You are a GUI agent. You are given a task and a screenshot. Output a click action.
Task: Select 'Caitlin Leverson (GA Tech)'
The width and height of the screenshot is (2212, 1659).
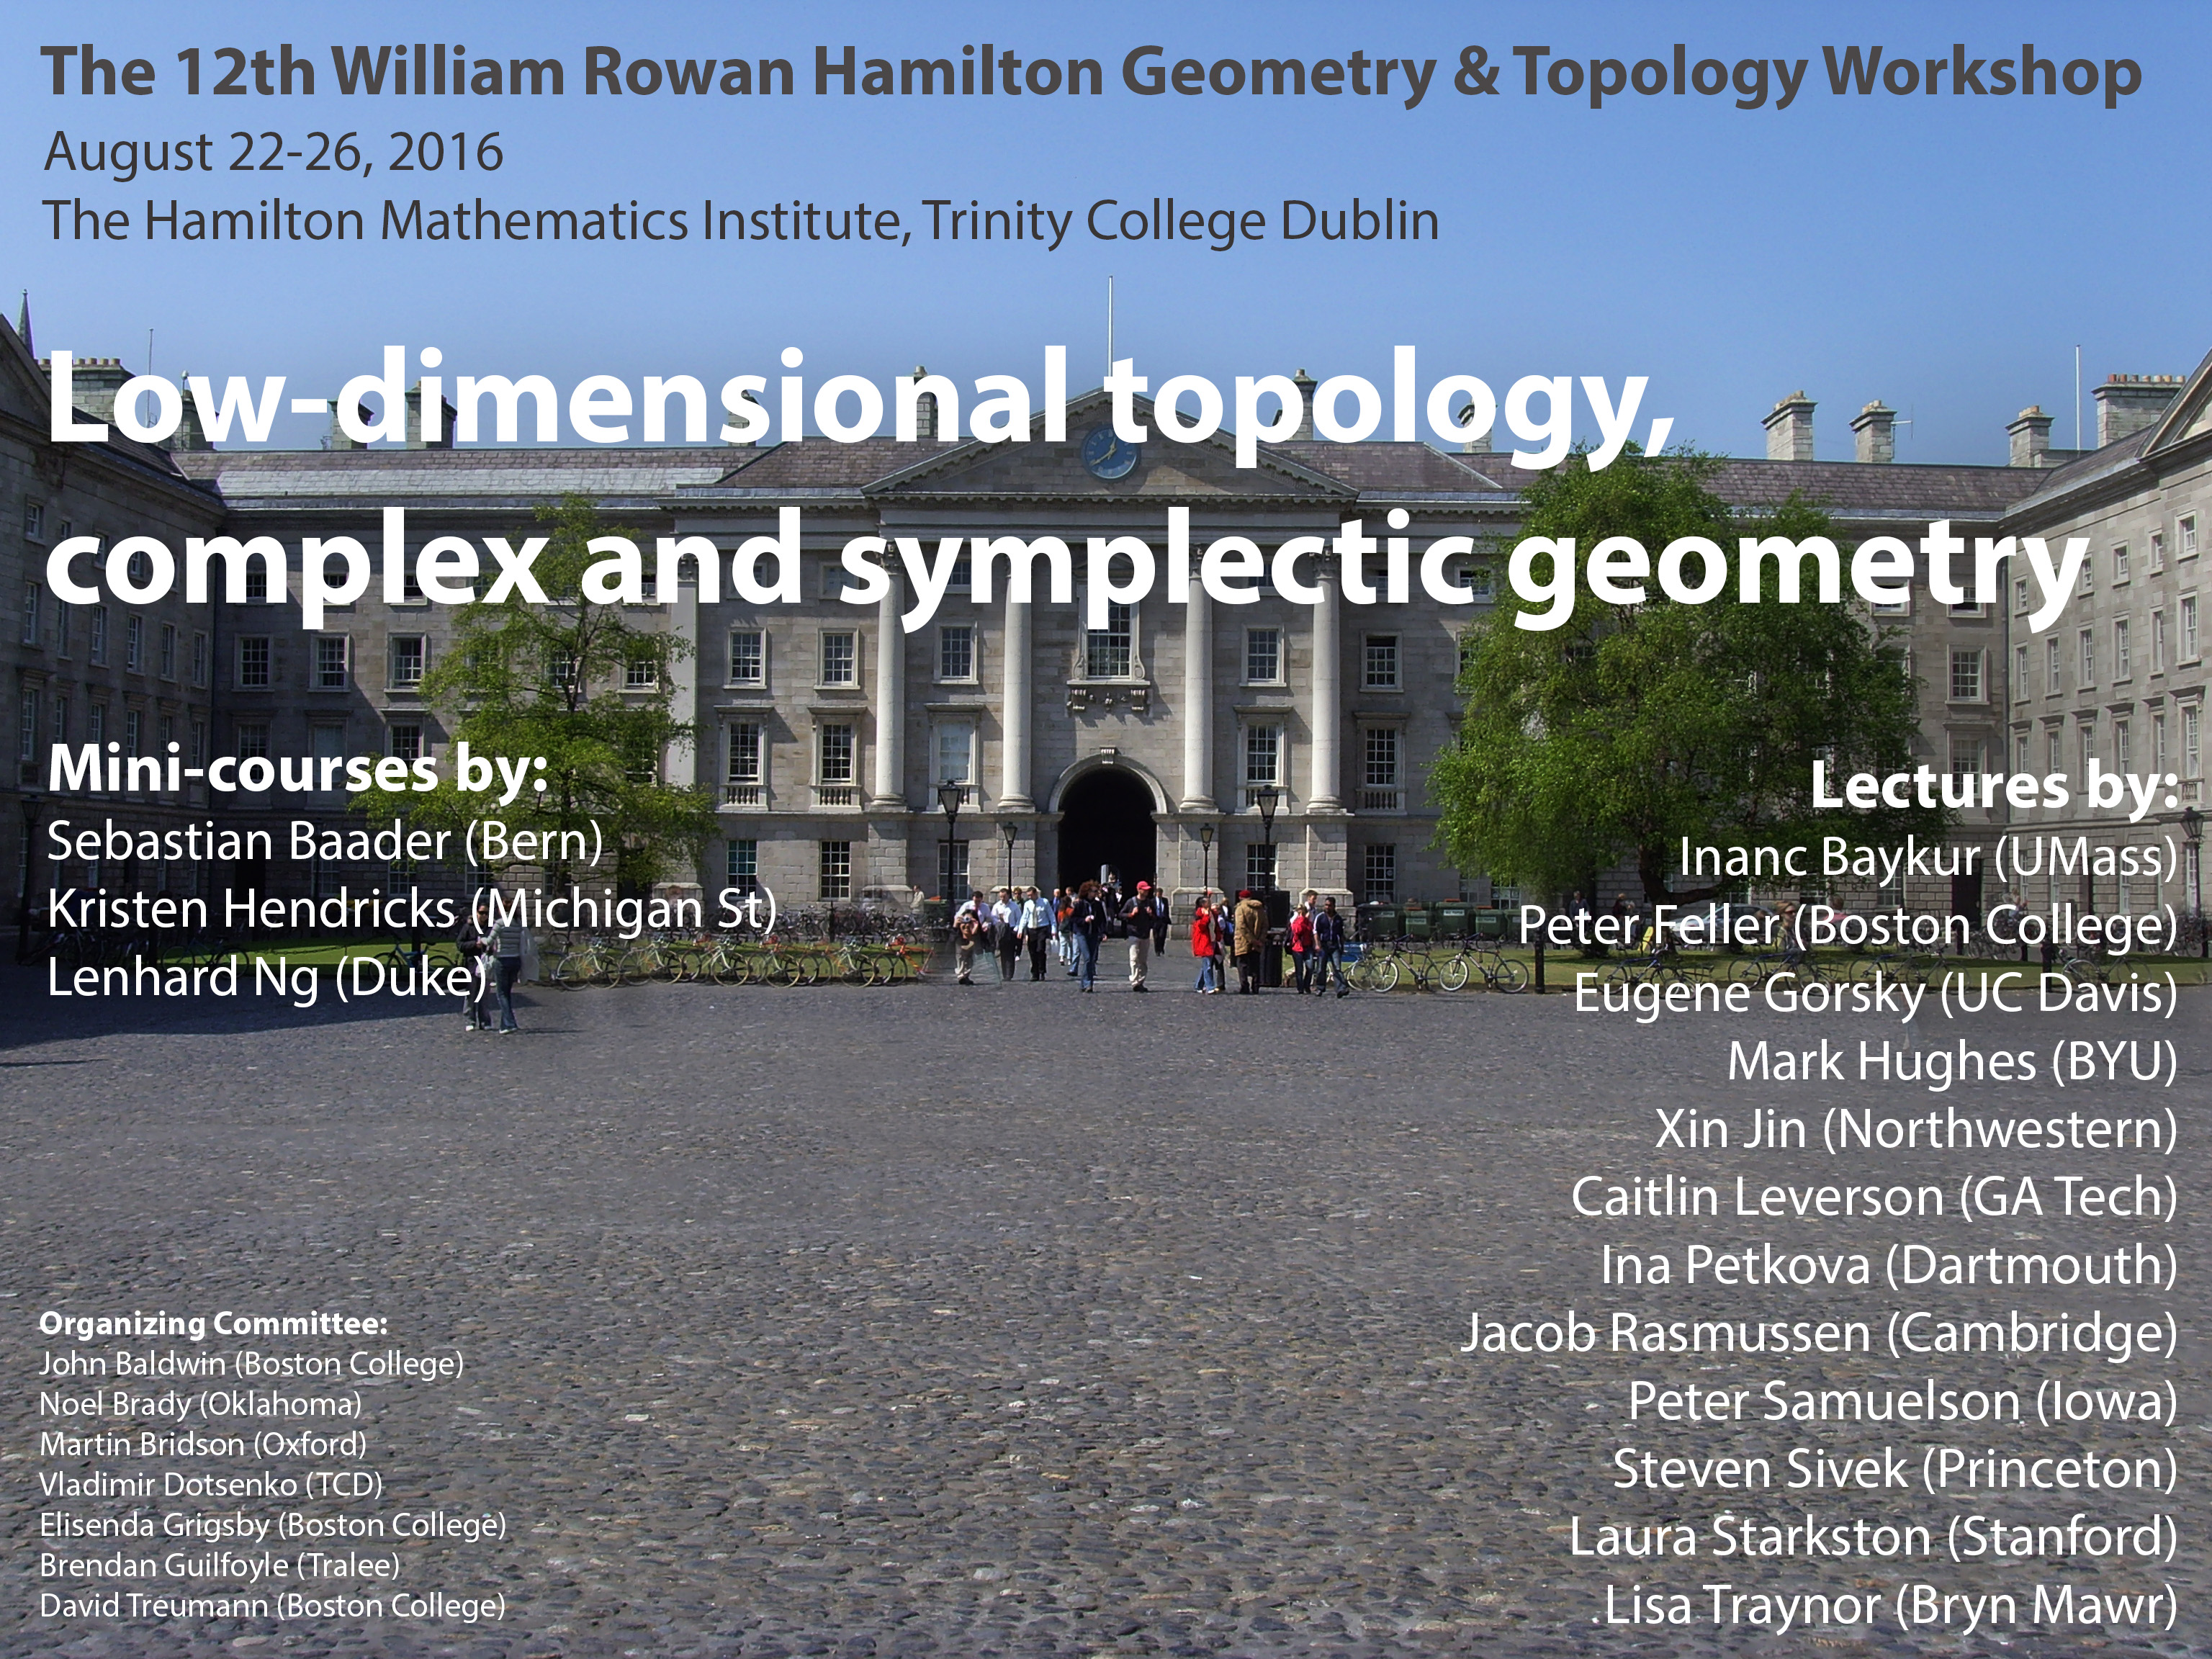[x=1874, y=1197]
